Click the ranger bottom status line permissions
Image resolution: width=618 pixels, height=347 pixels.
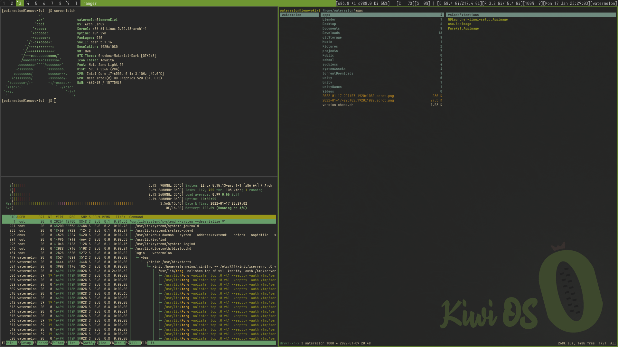point(289,343)
